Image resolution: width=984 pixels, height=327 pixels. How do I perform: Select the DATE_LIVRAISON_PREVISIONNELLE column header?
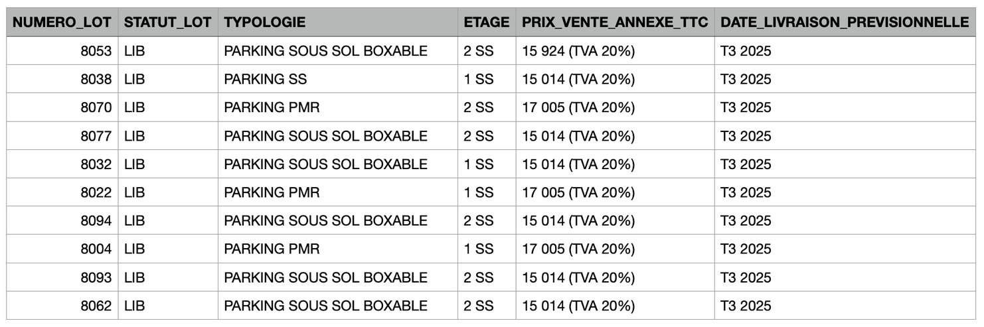pyautogui.click(x=845, y=22)
